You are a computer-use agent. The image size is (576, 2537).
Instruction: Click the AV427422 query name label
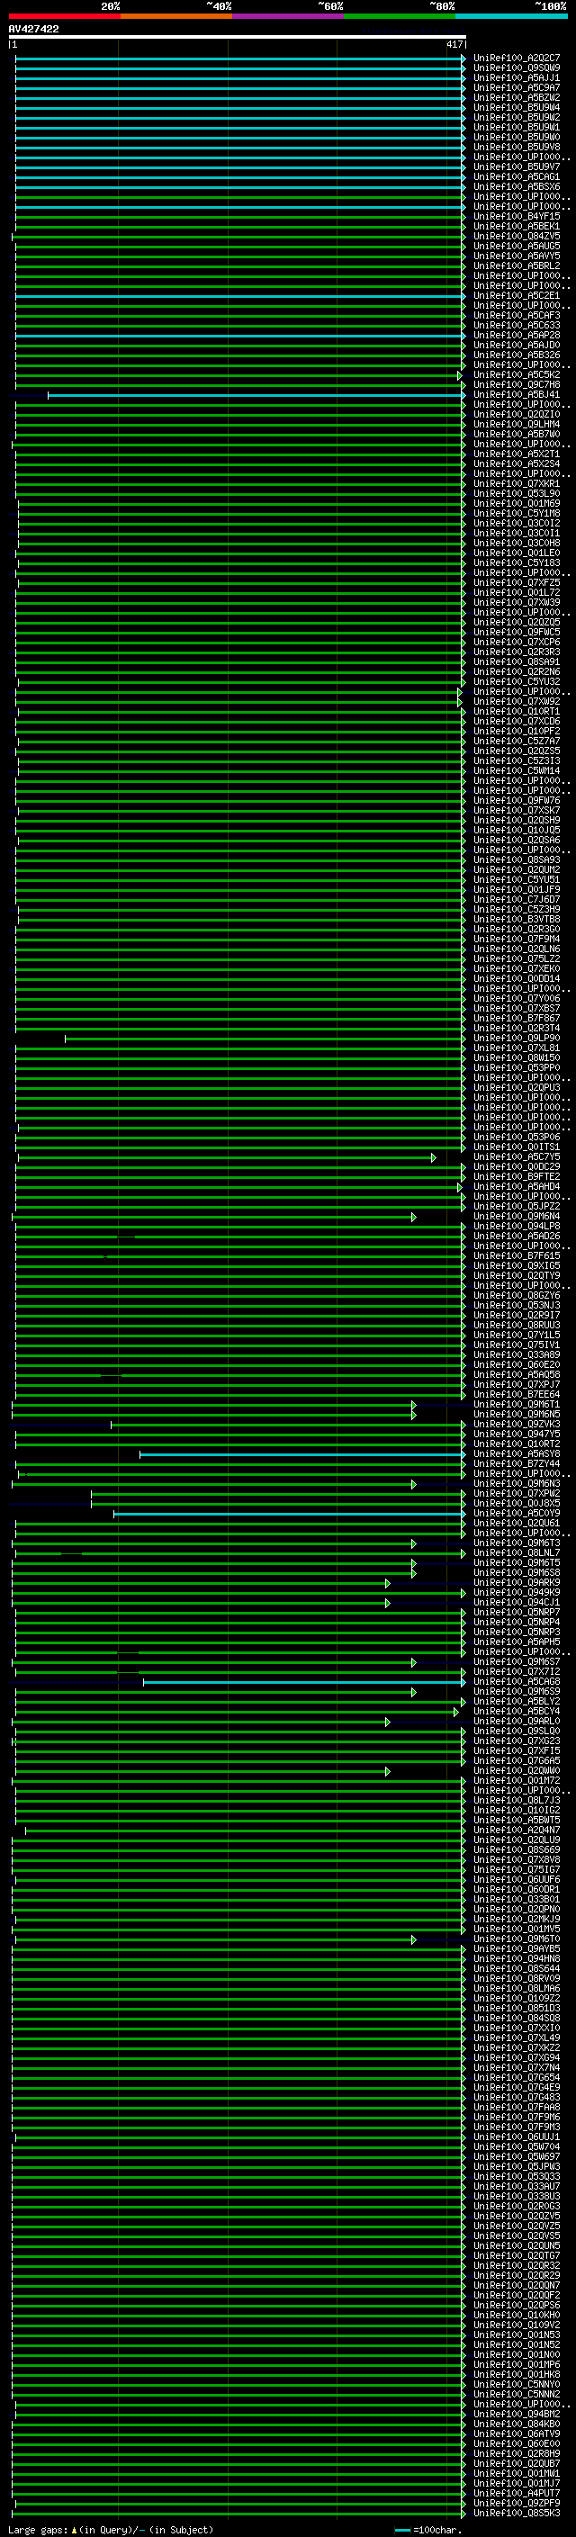pyautogui.click(x=33, y=29)
